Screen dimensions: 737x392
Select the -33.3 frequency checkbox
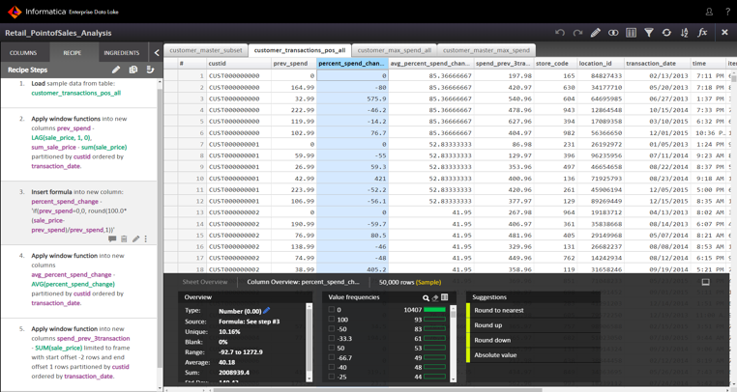click(x=332, y=339)
